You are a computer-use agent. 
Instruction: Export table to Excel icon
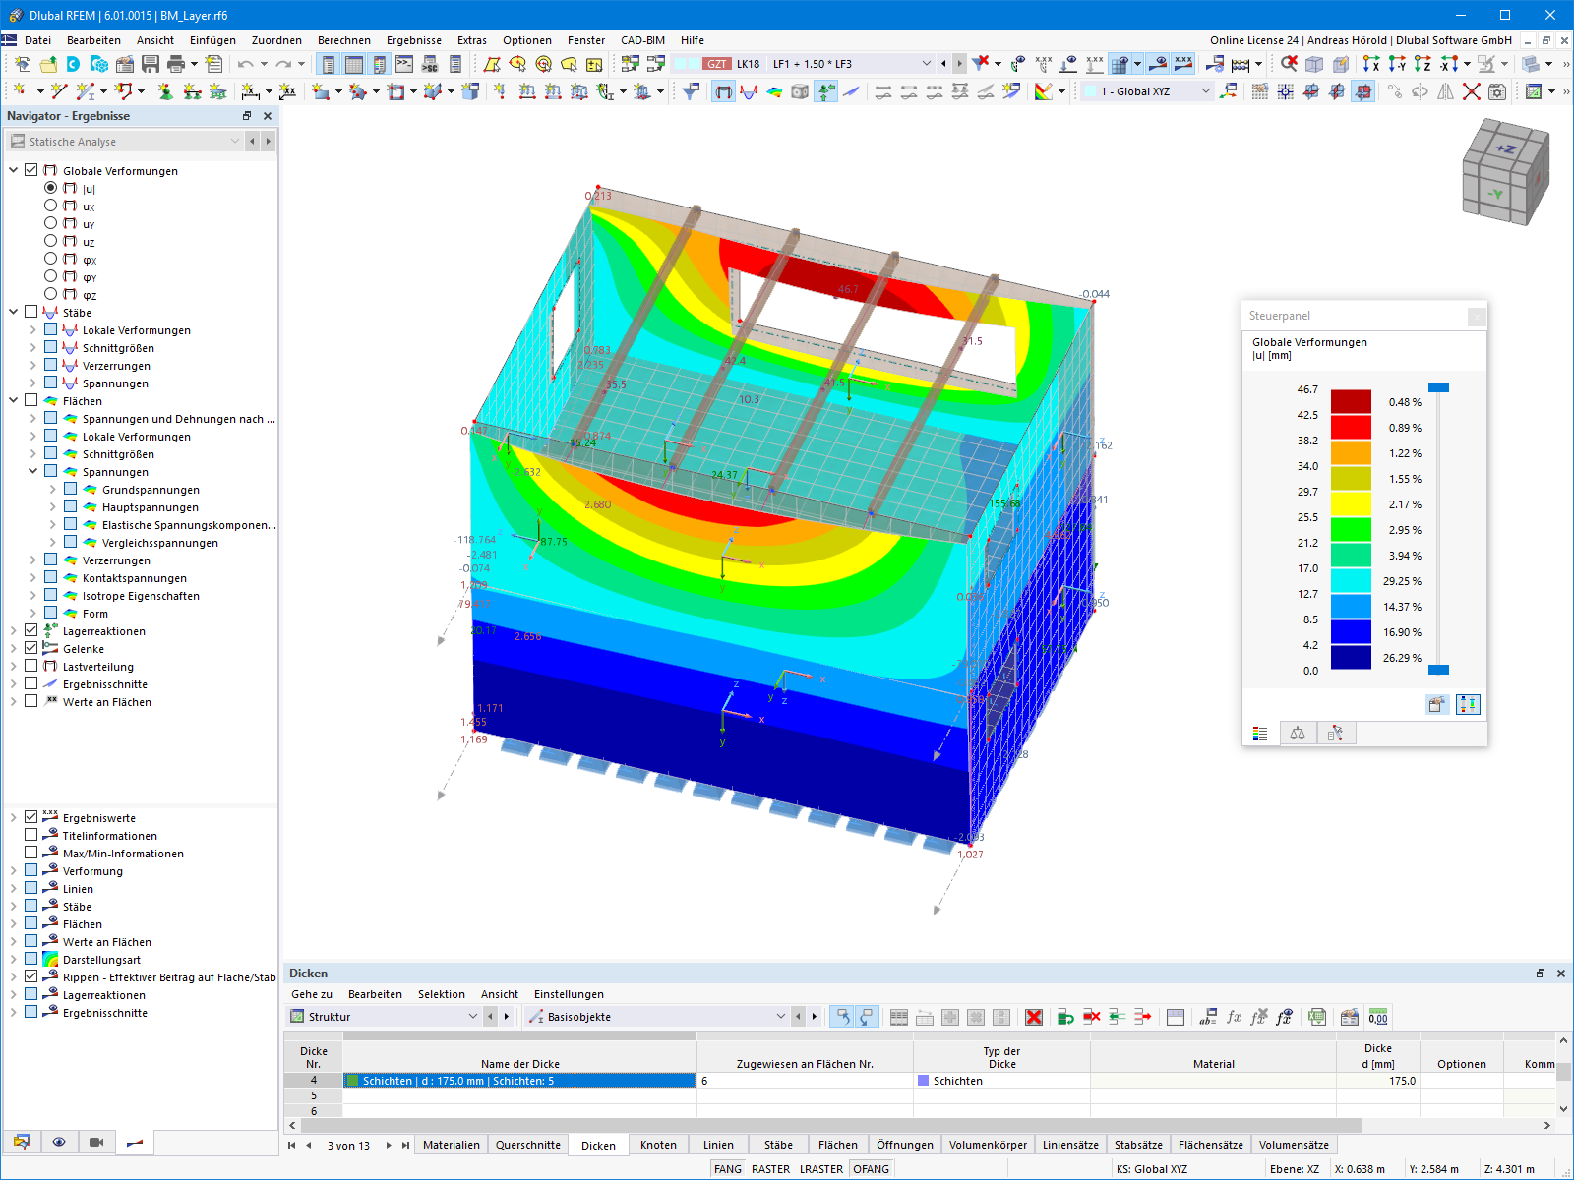pyautogui.click(x=1318, y=1017)
